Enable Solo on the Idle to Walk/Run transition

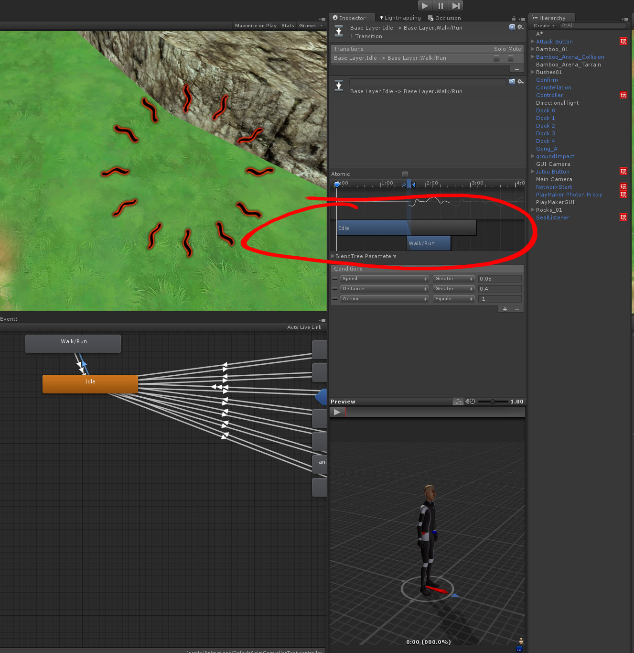[x=496, y=58]
